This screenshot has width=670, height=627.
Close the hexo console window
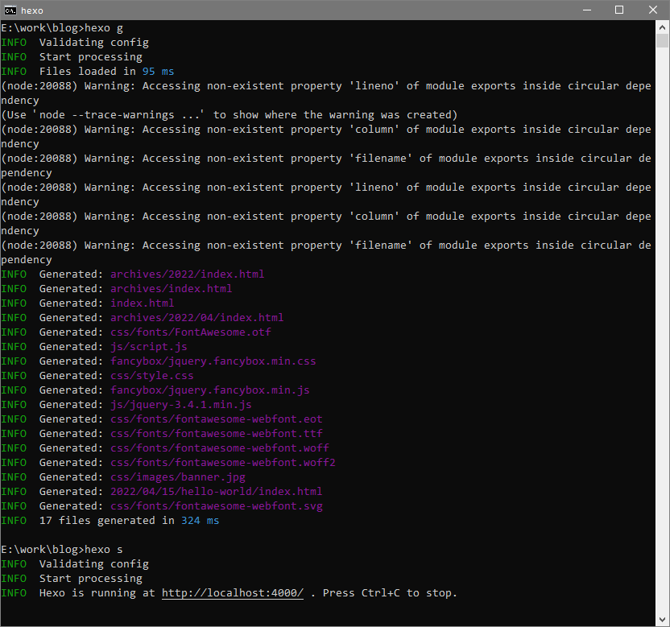point(651,10)
